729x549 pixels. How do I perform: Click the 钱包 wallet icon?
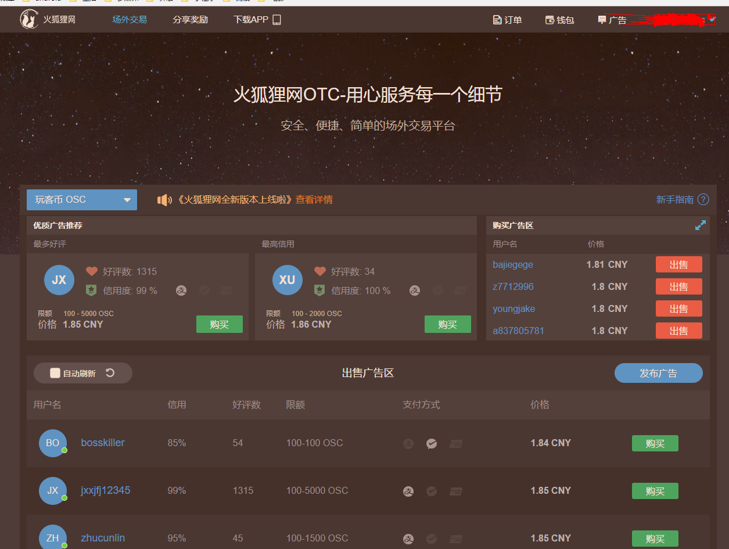click(x=550, y=20)
